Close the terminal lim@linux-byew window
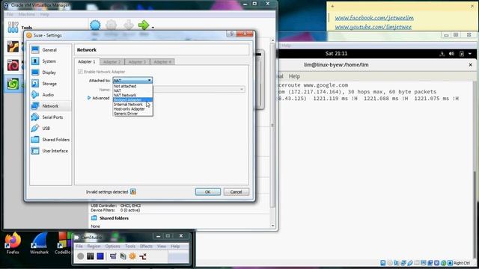Image resolution: width=479 pixels, height=269 pixels. (471, 65)
